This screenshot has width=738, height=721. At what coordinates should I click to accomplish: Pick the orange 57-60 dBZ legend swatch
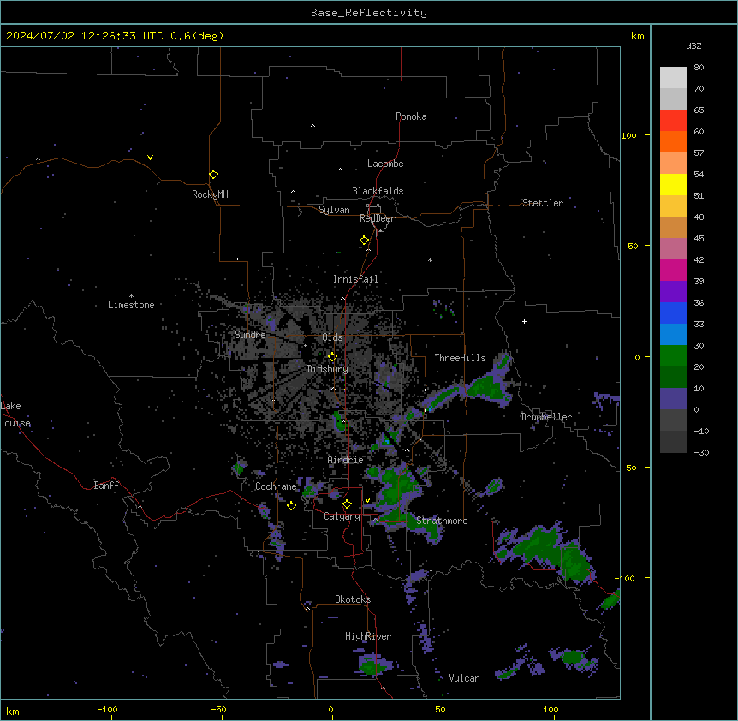(x=673, y=141)
